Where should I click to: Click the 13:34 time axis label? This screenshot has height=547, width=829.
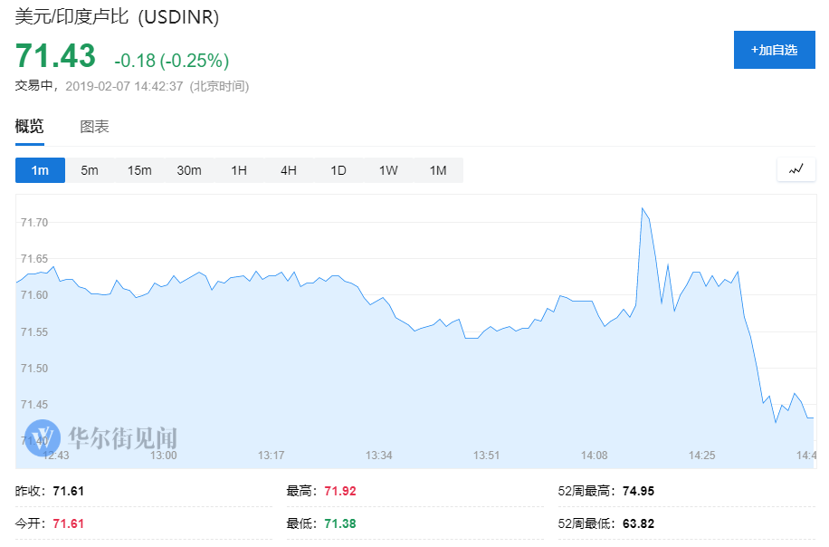[x=378, y=455]
